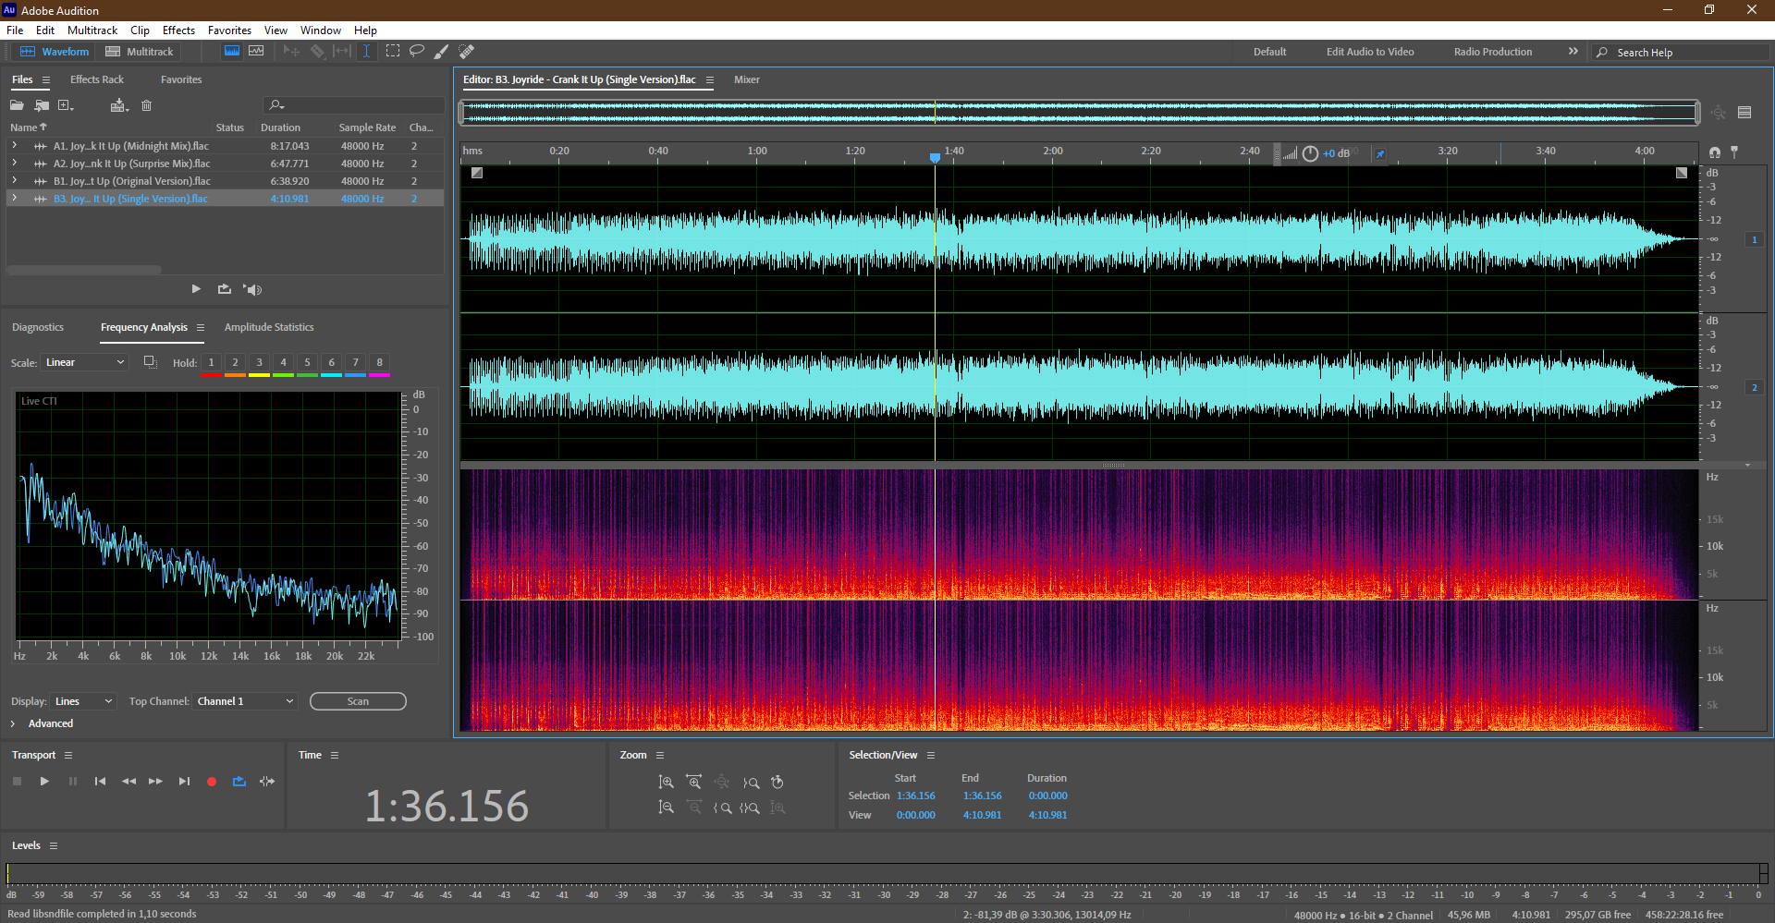The image size is (1775, 923).
Task: Click the Zoom In Time icon
Action: click(x=693, y=783)
